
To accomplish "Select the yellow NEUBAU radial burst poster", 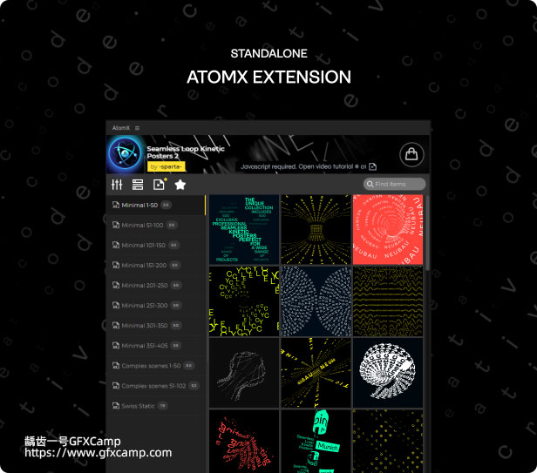I will (x=316, y=373).
